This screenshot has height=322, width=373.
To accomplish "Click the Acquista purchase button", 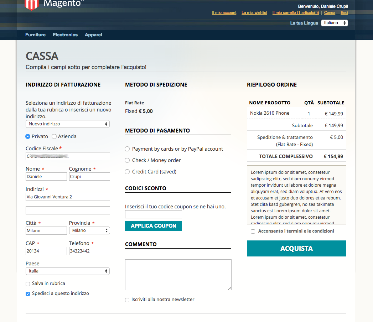I will pyautogui.click(x=296, y=249).
